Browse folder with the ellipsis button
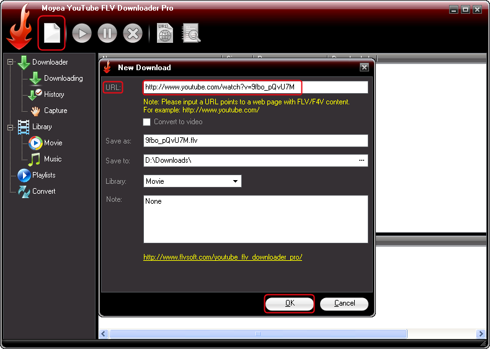 point(362,160)
